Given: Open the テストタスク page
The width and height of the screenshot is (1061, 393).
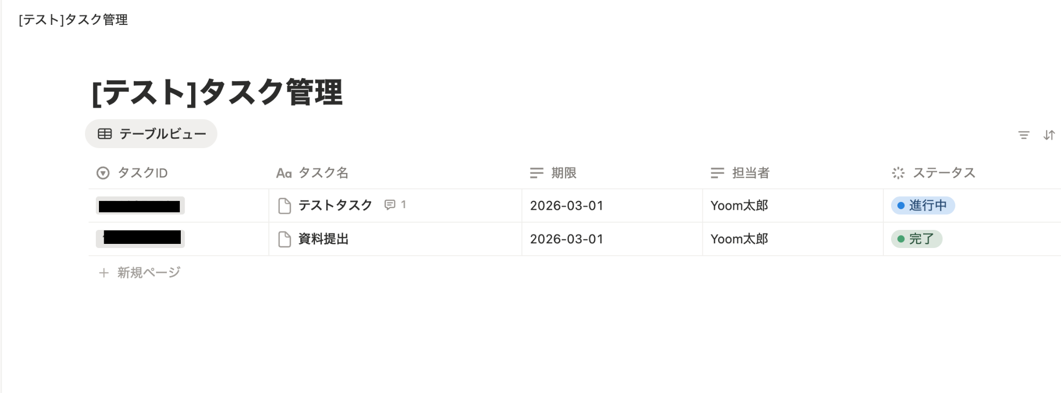Looking at the screenshot, I should (335, 206).
